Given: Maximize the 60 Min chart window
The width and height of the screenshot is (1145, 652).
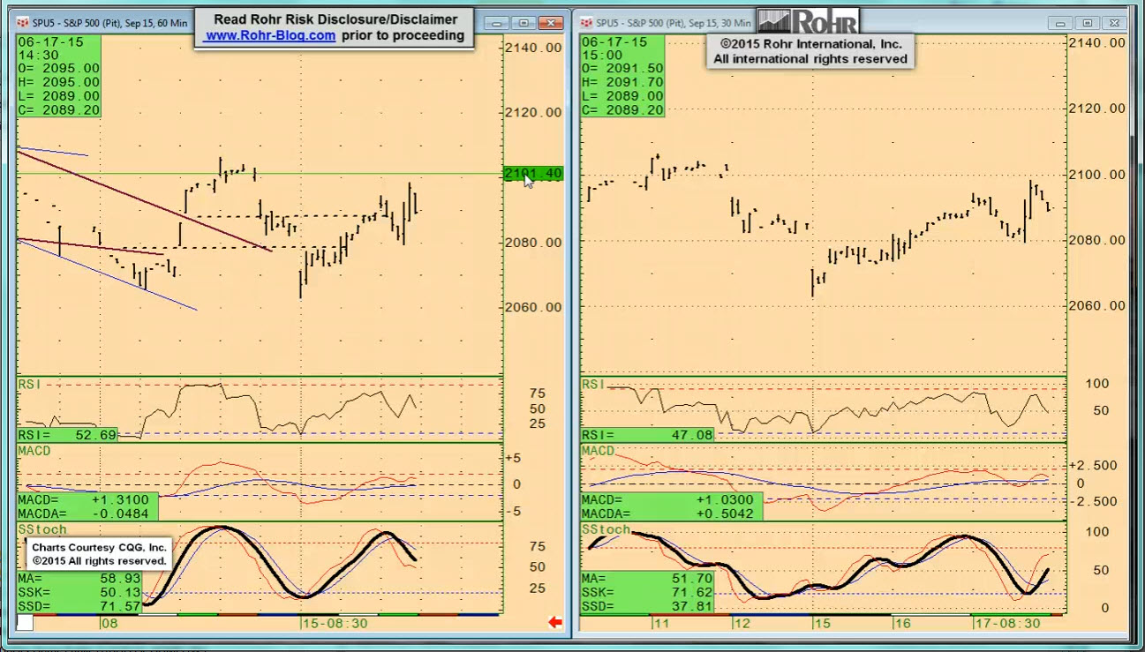Looking at the screenshot, I should pyautogui.click(x=524, y=23).
